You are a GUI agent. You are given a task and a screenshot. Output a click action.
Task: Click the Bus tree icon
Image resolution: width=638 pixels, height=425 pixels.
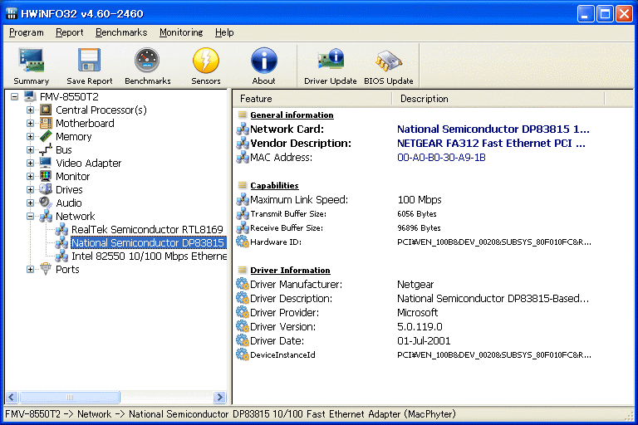pyautogui.click(x=46, y=149)
